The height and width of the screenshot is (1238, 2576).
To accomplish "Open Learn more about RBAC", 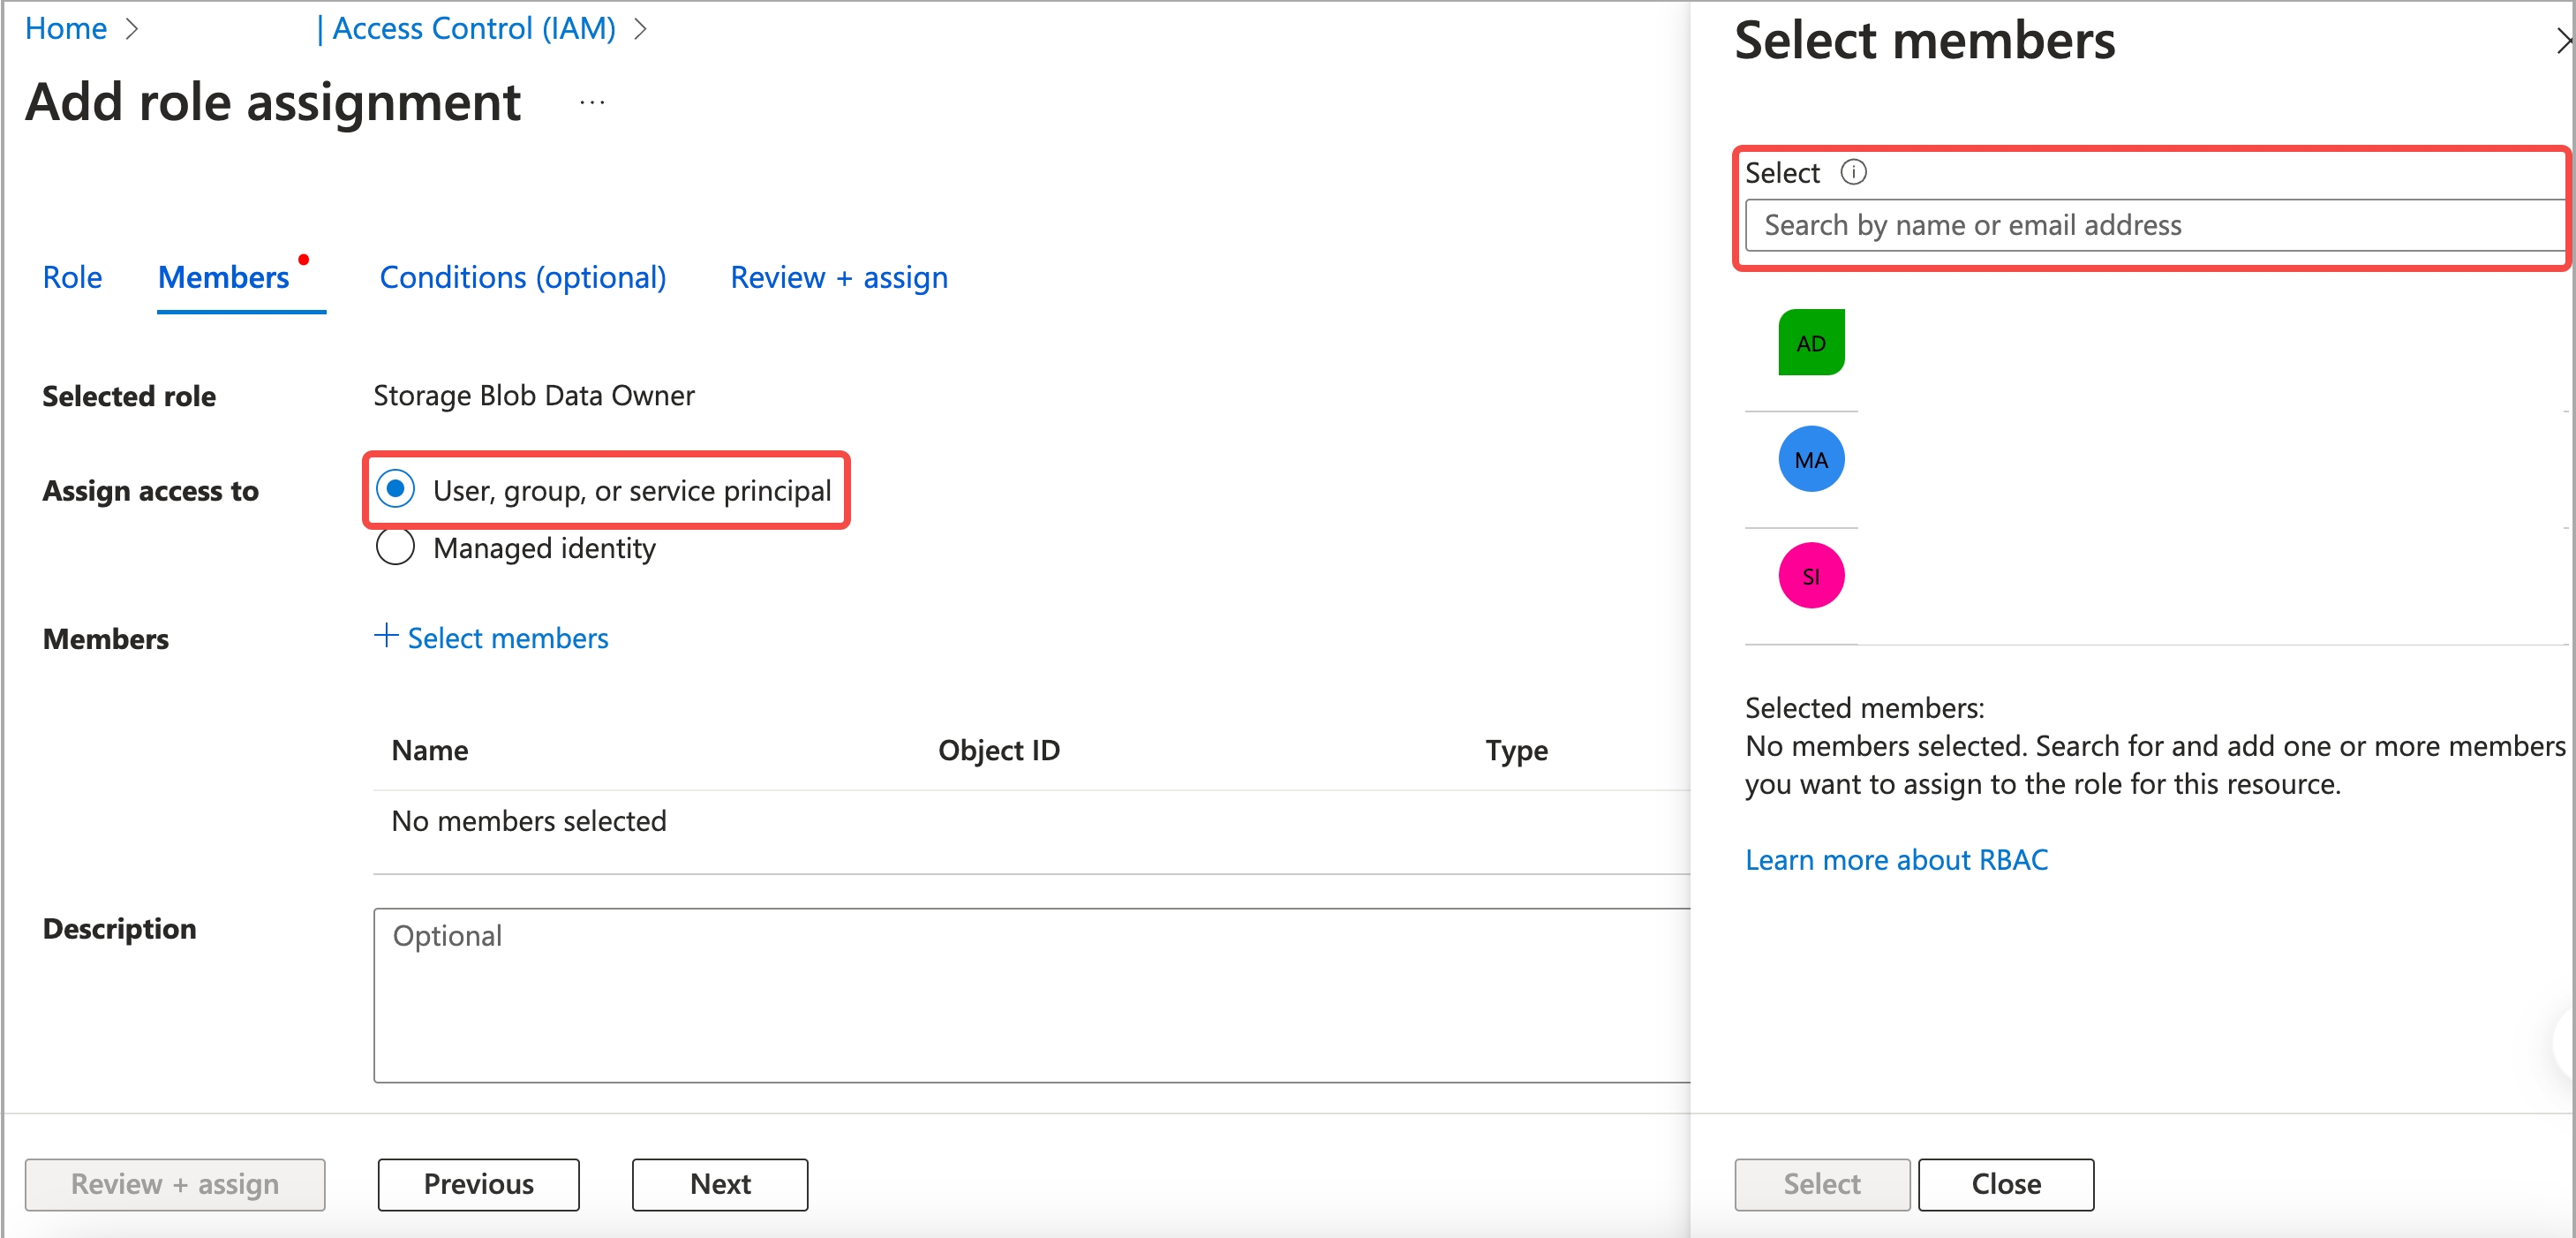I will (x=1896, y=858).
